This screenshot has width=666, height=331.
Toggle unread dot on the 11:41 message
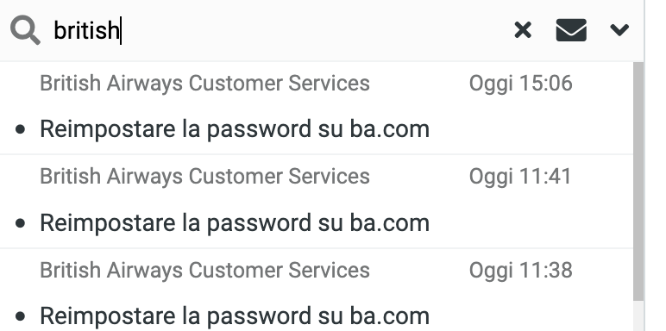click(20, 223)
